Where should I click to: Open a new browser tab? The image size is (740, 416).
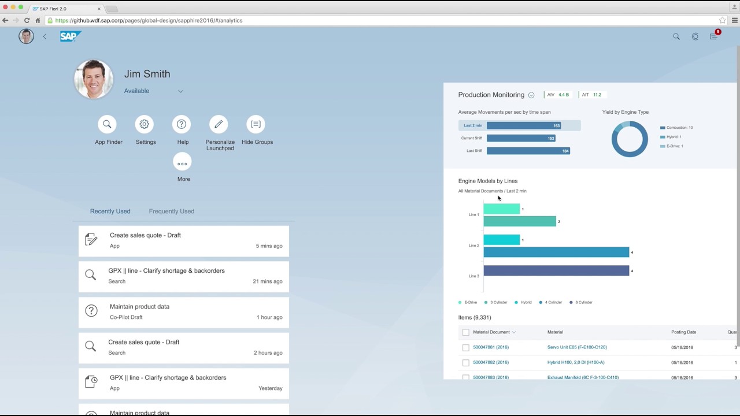(x=112, y=9)
